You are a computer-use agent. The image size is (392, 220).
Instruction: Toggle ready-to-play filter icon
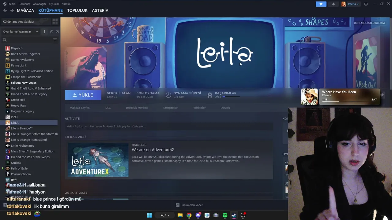pos(57,31)
